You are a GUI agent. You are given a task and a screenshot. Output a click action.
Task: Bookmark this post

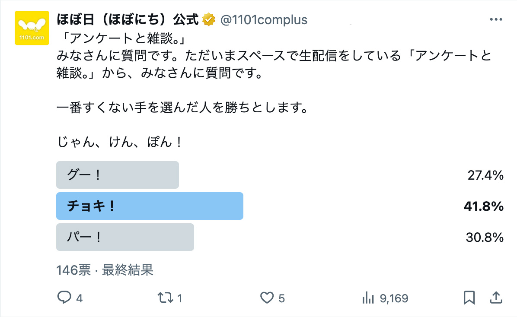click(469, 298)
